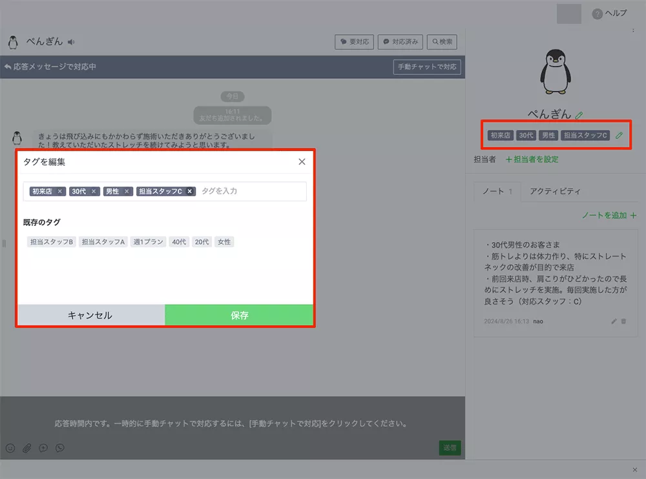This screenshot has height=479, width=646.
Task: Close the タグを編集 dialog with the X
Action: point(302,162)
